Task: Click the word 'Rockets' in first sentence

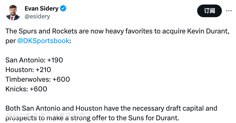Action: tap(64, 31)
